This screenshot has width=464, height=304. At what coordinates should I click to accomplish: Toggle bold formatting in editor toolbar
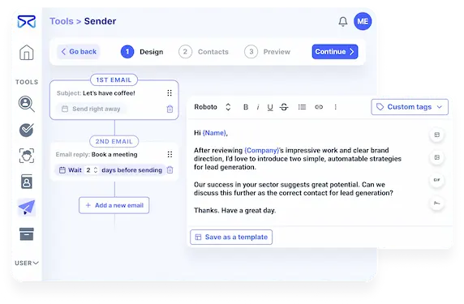click(246, 107)
